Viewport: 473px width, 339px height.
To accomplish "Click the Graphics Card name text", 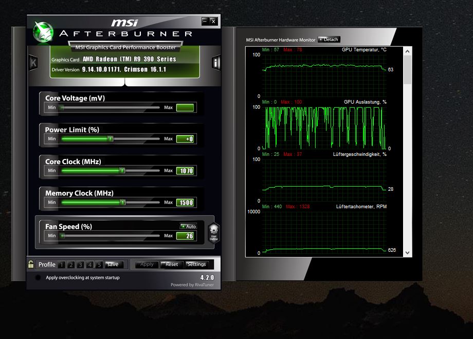I will tap(130, 59).
